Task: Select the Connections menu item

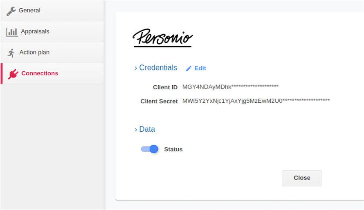Action: pos(52,73)
